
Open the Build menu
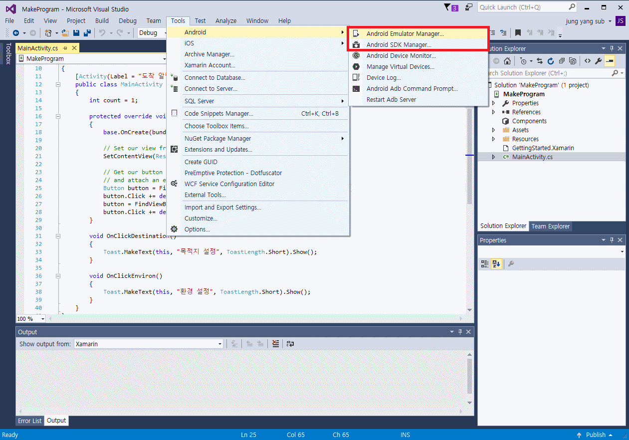pos(102,21)
